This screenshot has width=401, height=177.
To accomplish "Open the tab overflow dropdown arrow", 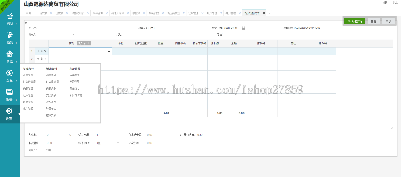I will [269, 13].
